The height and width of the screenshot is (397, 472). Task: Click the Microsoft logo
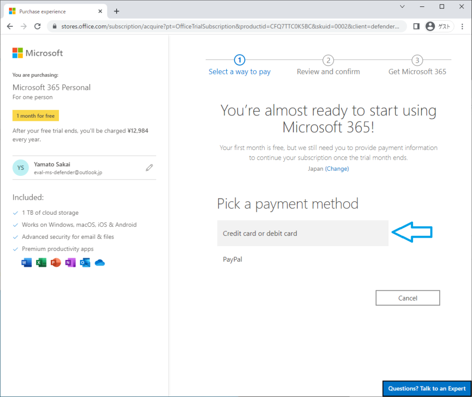pos(37,53)
